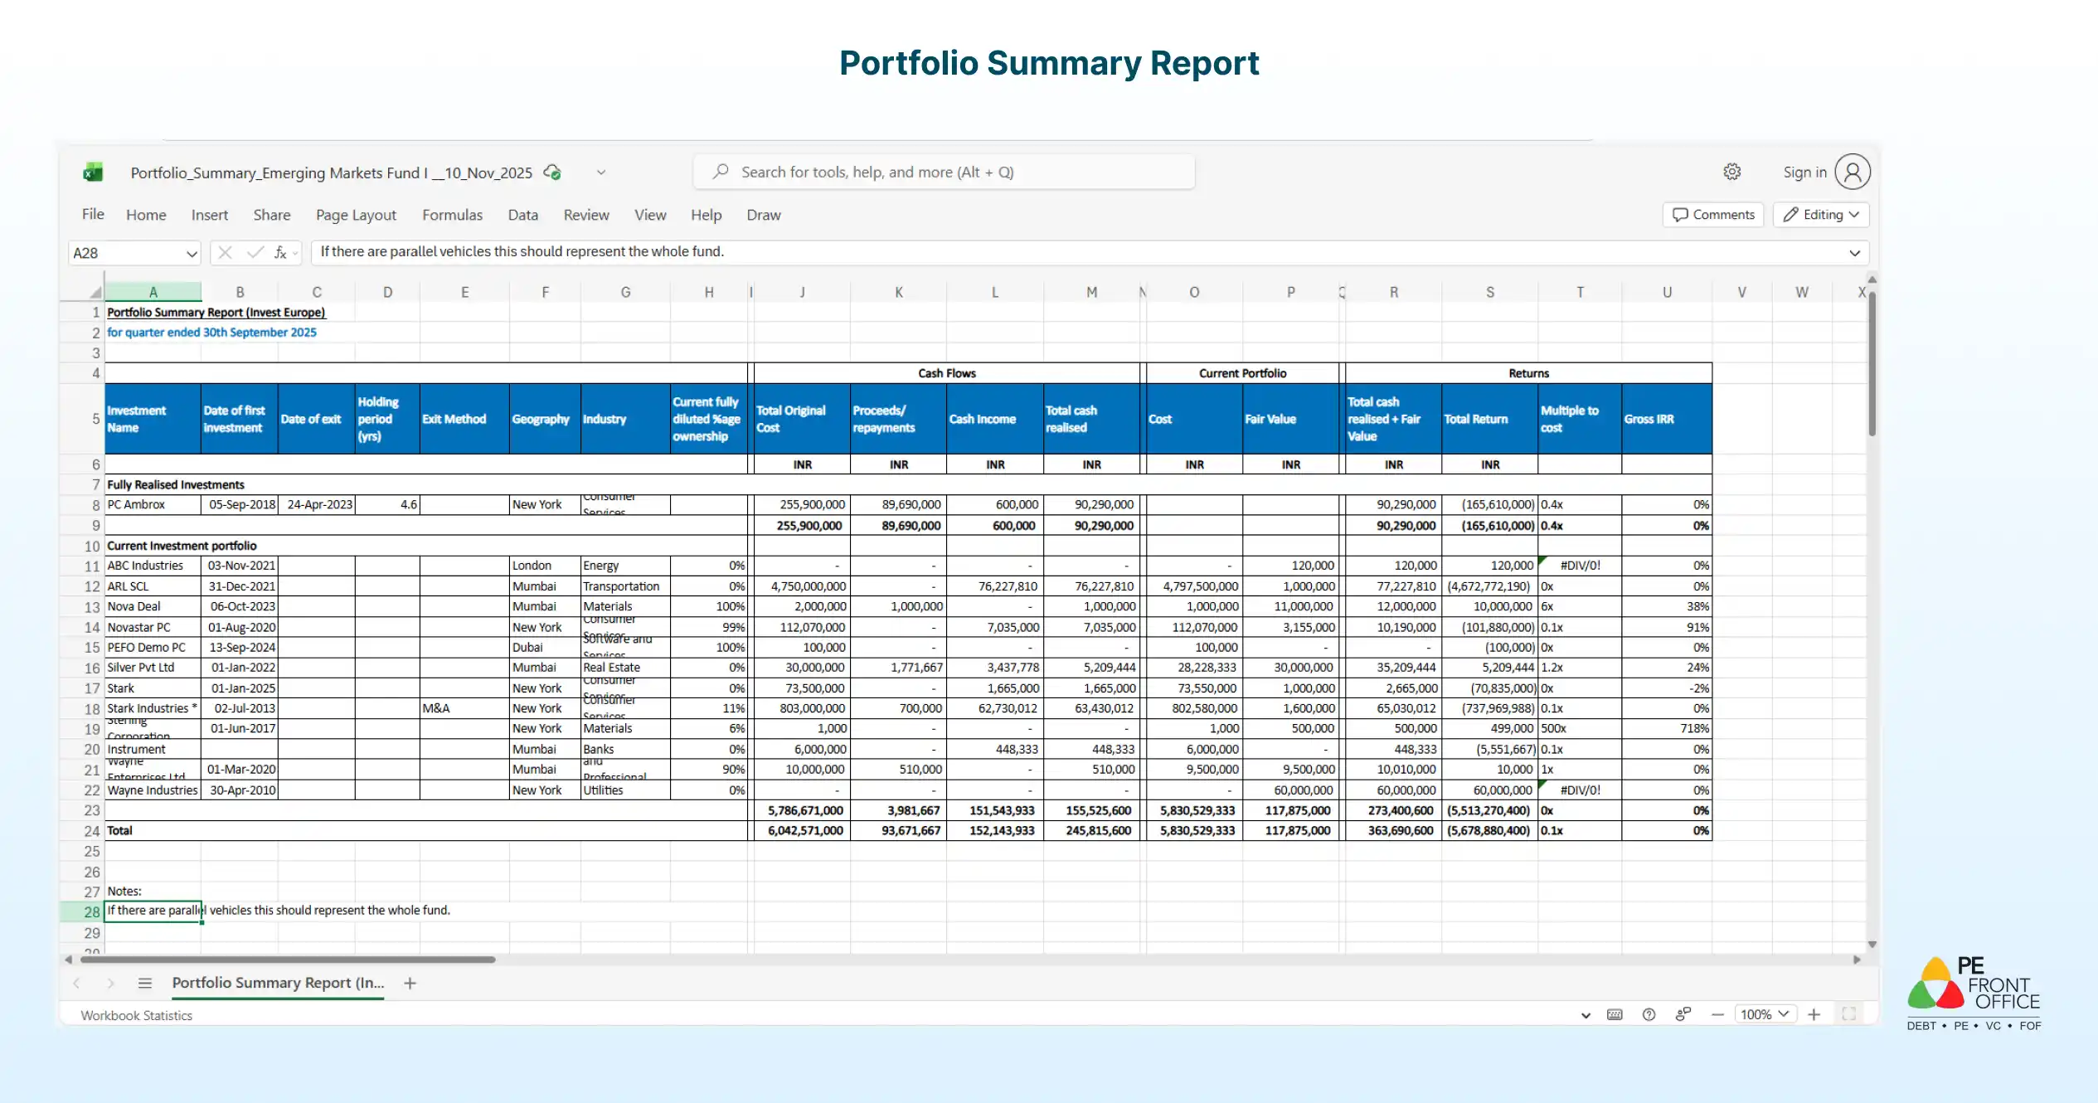Viewport: 2098px width, 1103px height.
Task: Click the Total Original Cost header cell
Action: [802, 419]
